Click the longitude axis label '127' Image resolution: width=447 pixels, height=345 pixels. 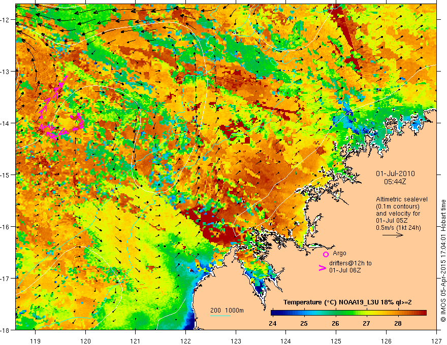(436, 341)
